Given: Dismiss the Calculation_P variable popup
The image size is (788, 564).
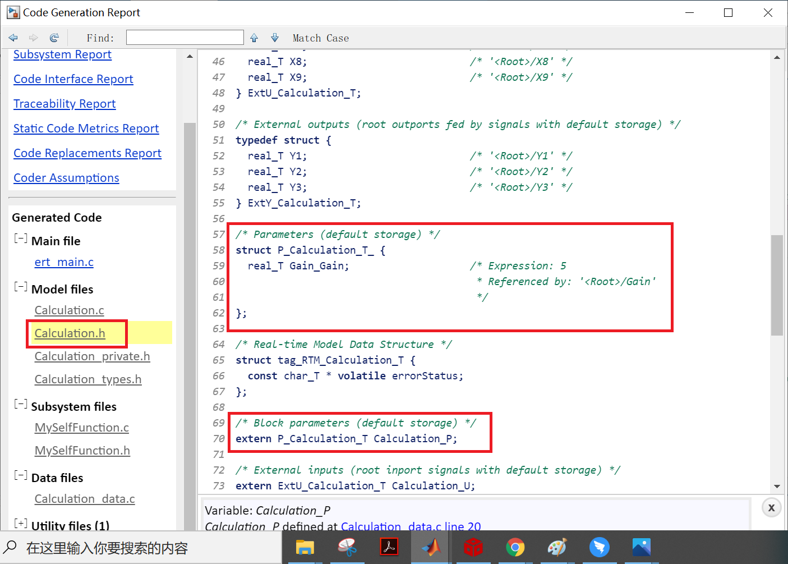Looking at the screenshot, I should [x=771, y=507].
